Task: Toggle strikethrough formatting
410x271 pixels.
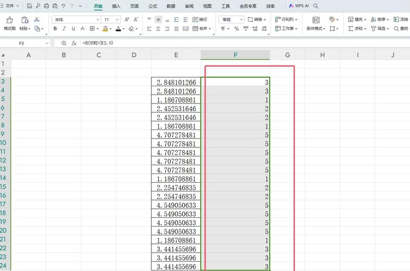Action: pyautogui.click(x=82, y=29)
